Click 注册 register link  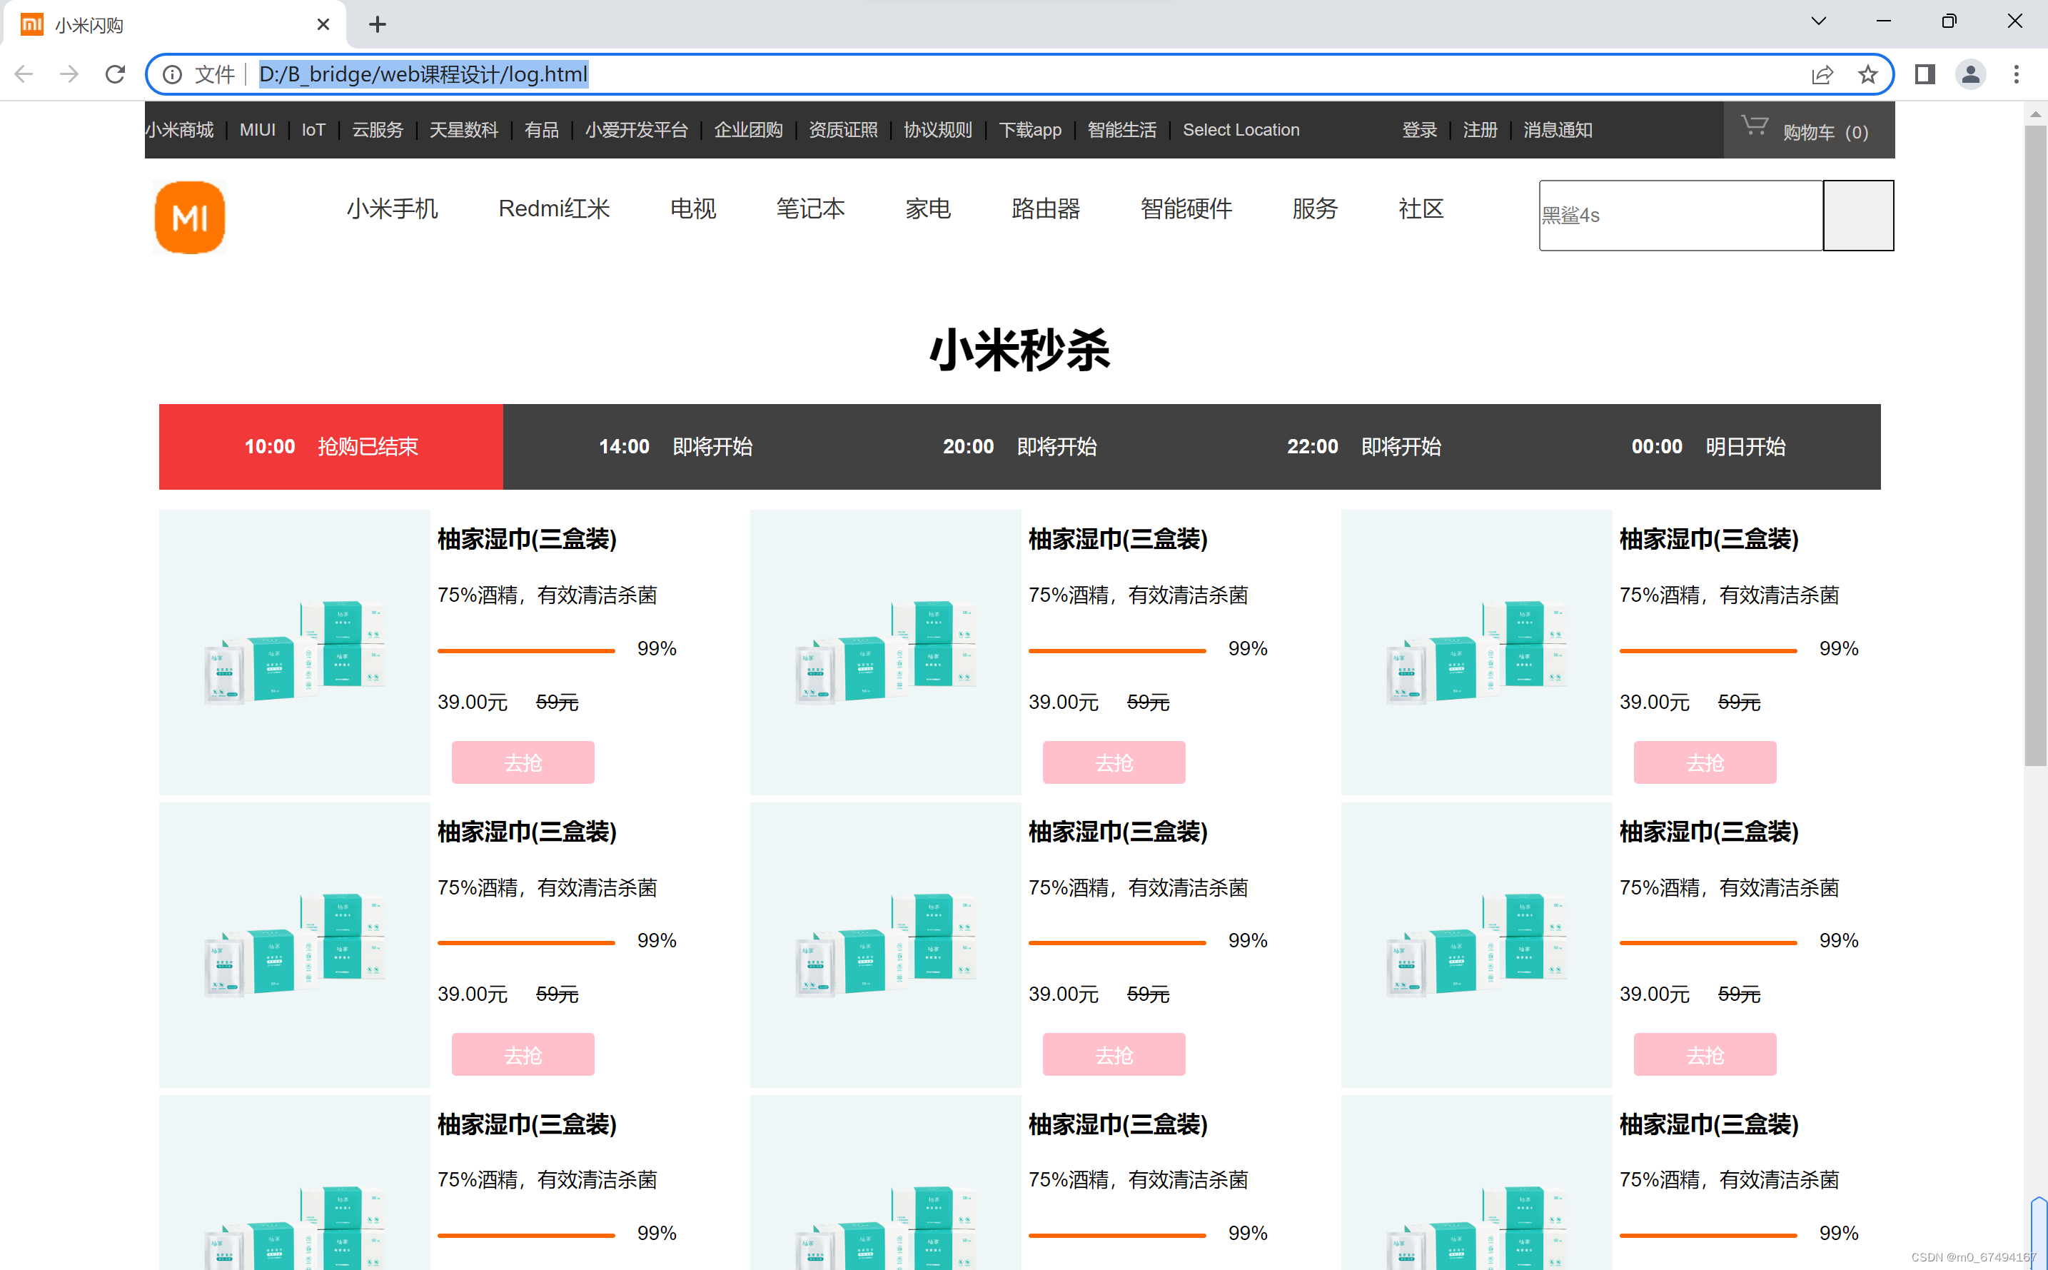pos(1480,130)
